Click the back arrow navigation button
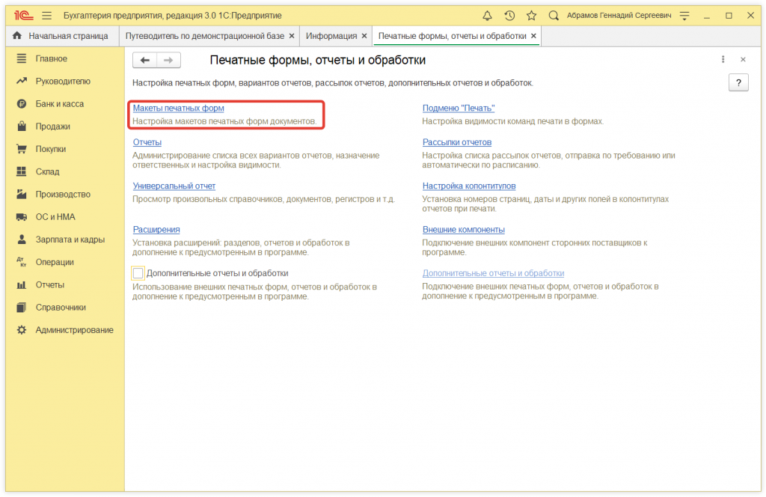Screen dimensions: 766x497 coord(144,61)
